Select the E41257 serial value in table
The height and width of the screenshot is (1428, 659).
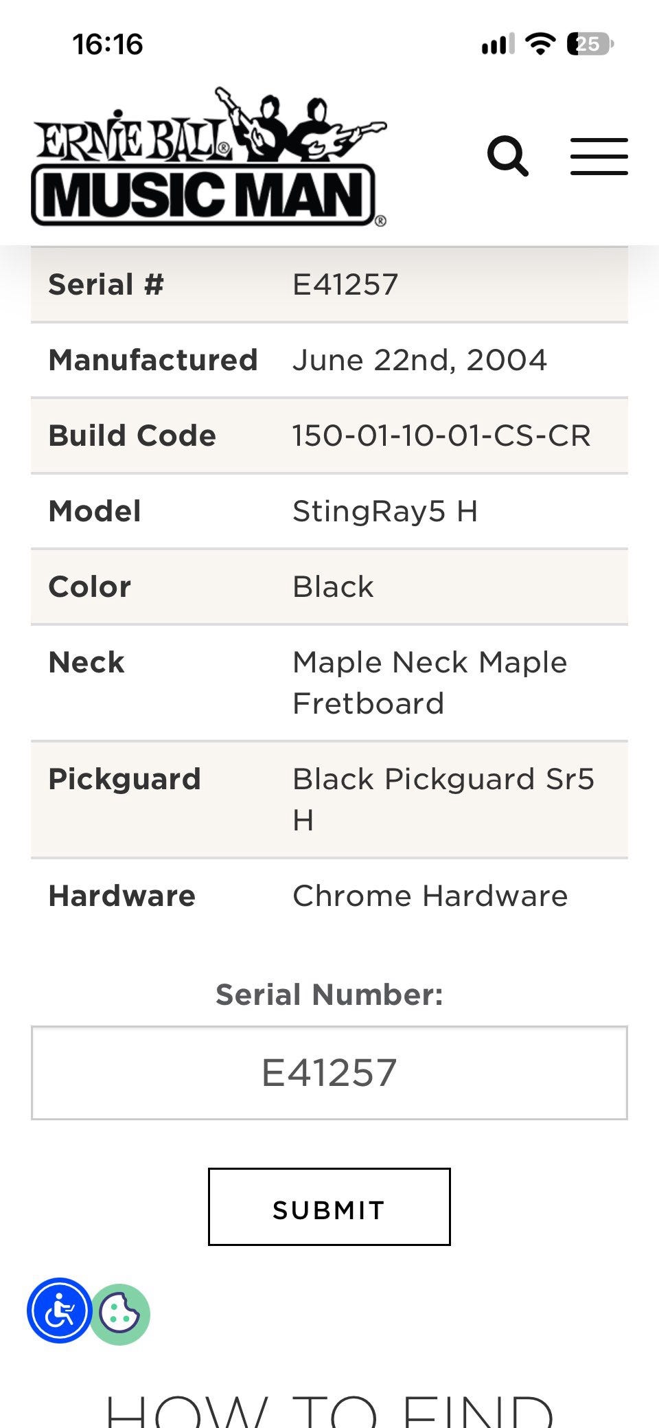point(345,284)
